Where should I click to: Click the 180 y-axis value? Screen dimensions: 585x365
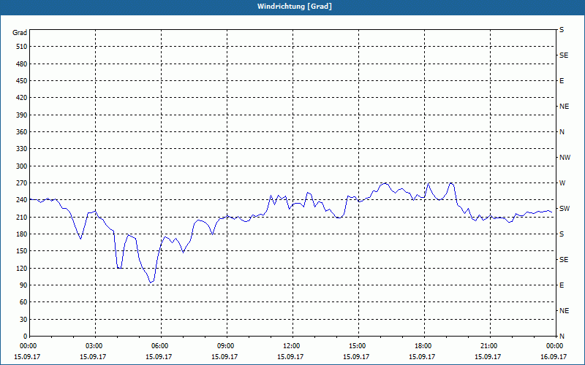click(x=22, y=234)
